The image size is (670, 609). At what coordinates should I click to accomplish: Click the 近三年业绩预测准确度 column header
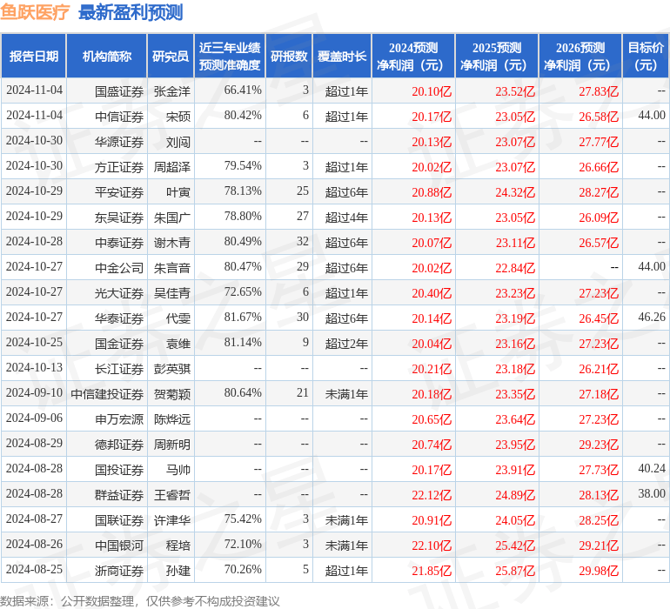click(x=230, y=56)
